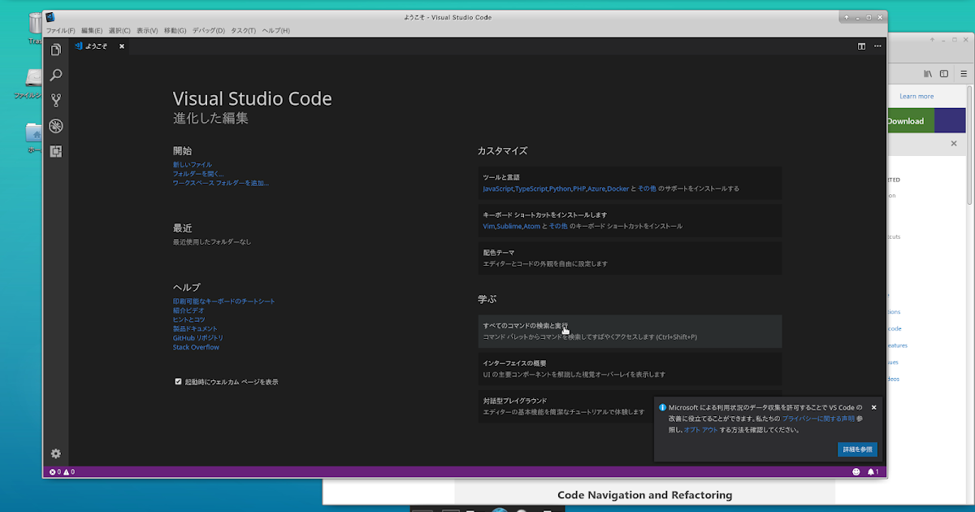Open the Source Control (Git) view

(55, 100)
